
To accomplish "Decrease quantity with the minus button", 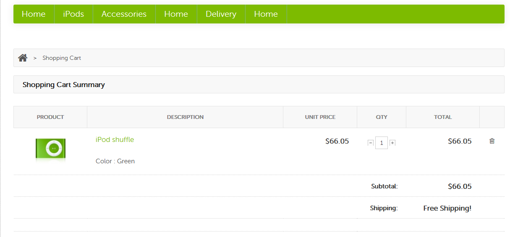I will coord(371,143).
